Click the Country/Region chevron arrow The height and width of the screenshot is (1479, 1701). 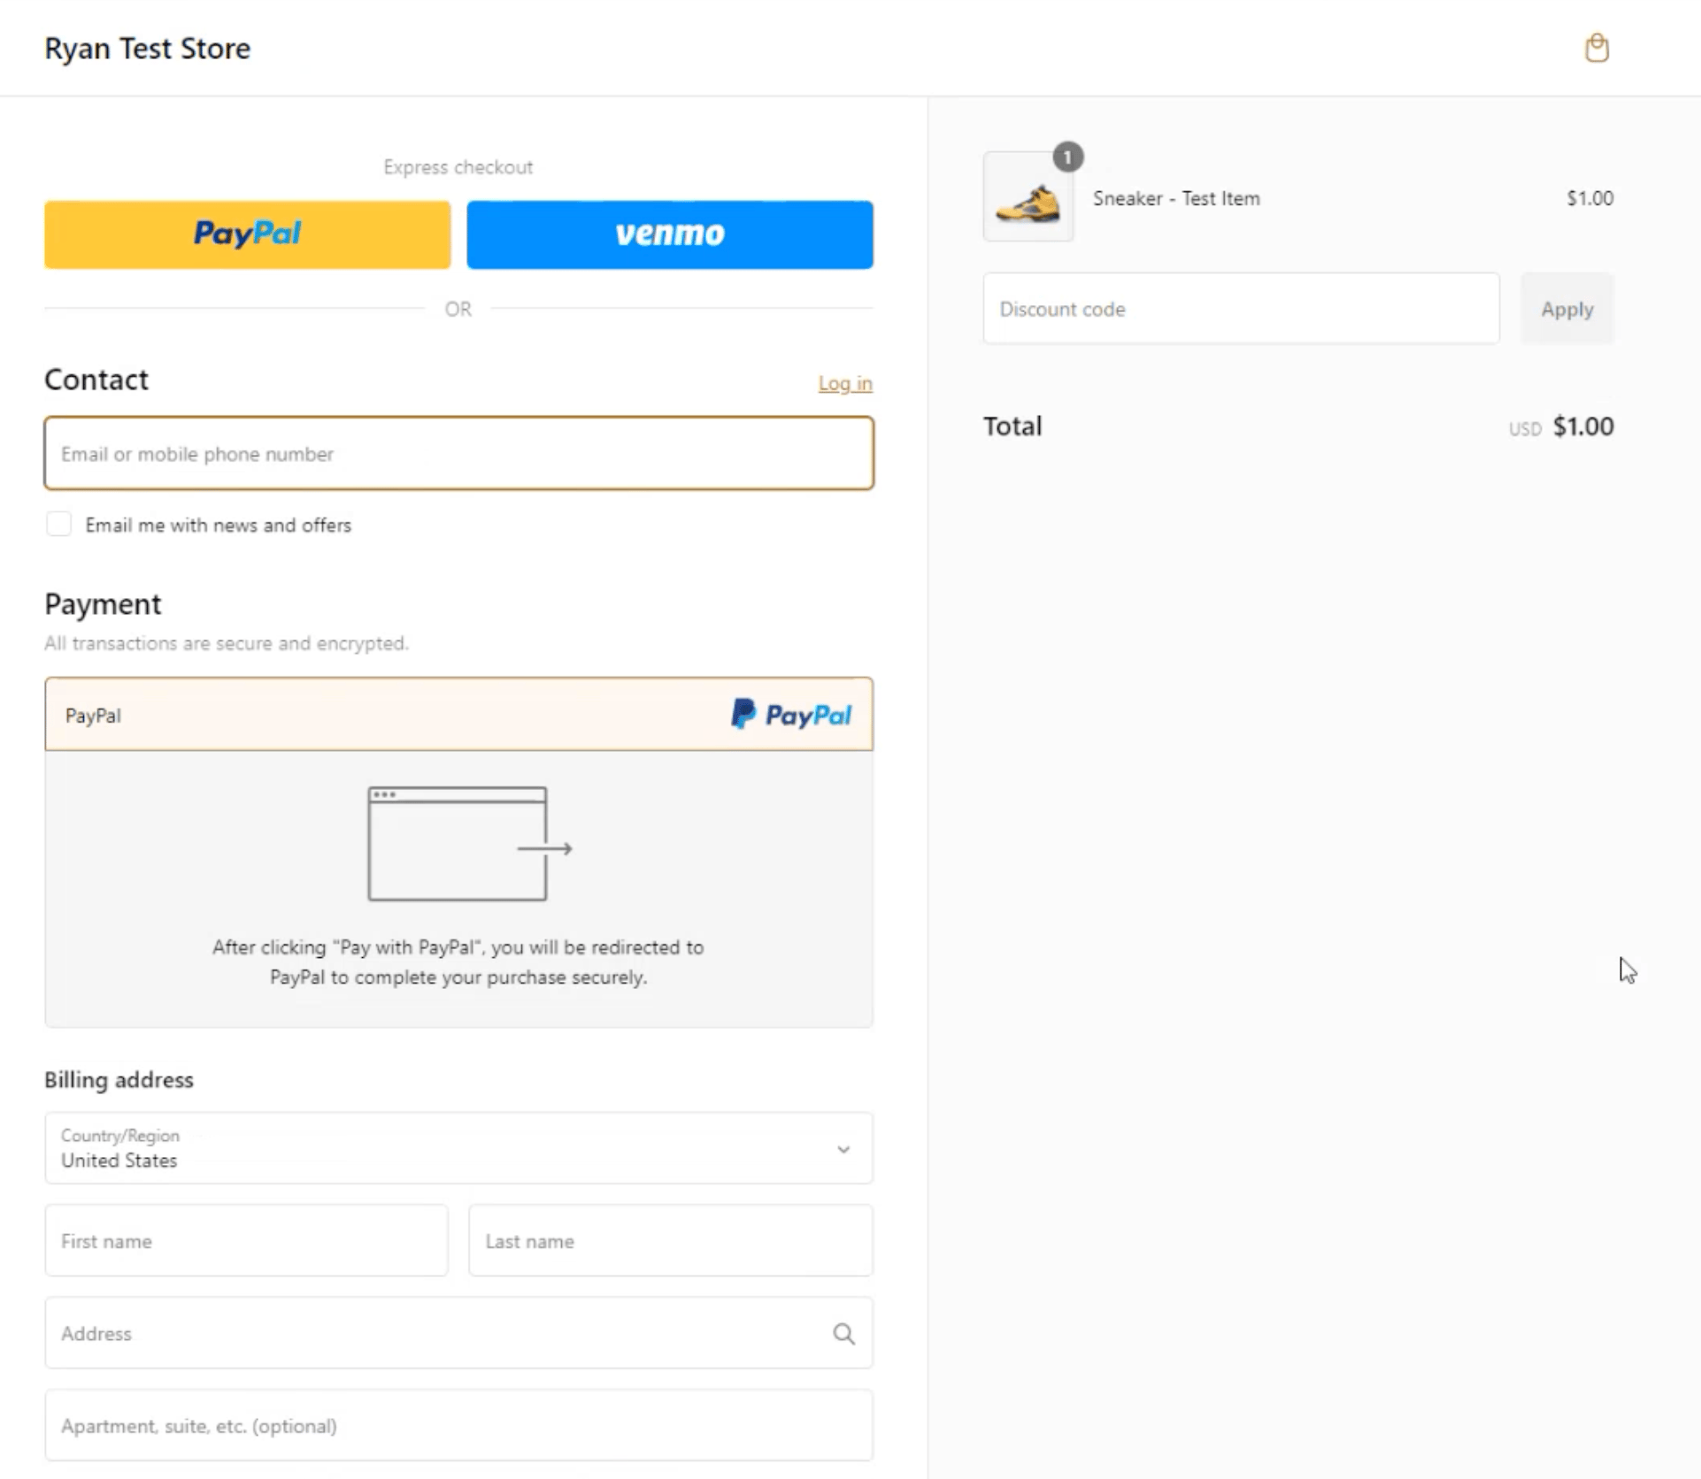tap(843, 1148)
